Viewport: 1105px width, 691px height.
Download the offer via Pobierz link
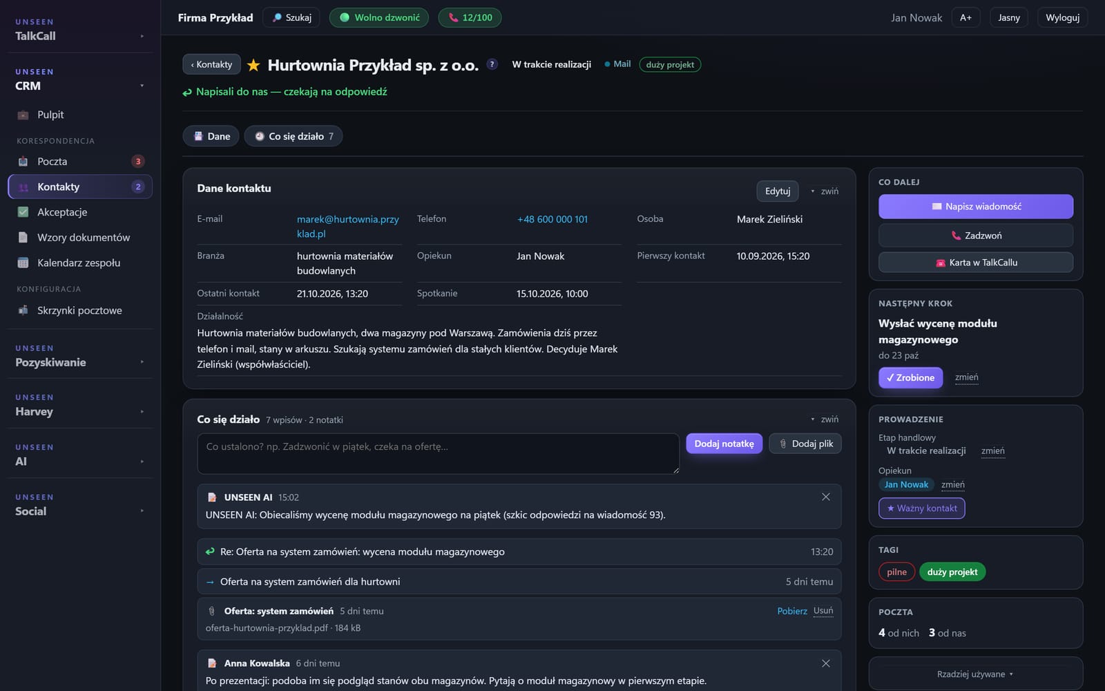792,611
